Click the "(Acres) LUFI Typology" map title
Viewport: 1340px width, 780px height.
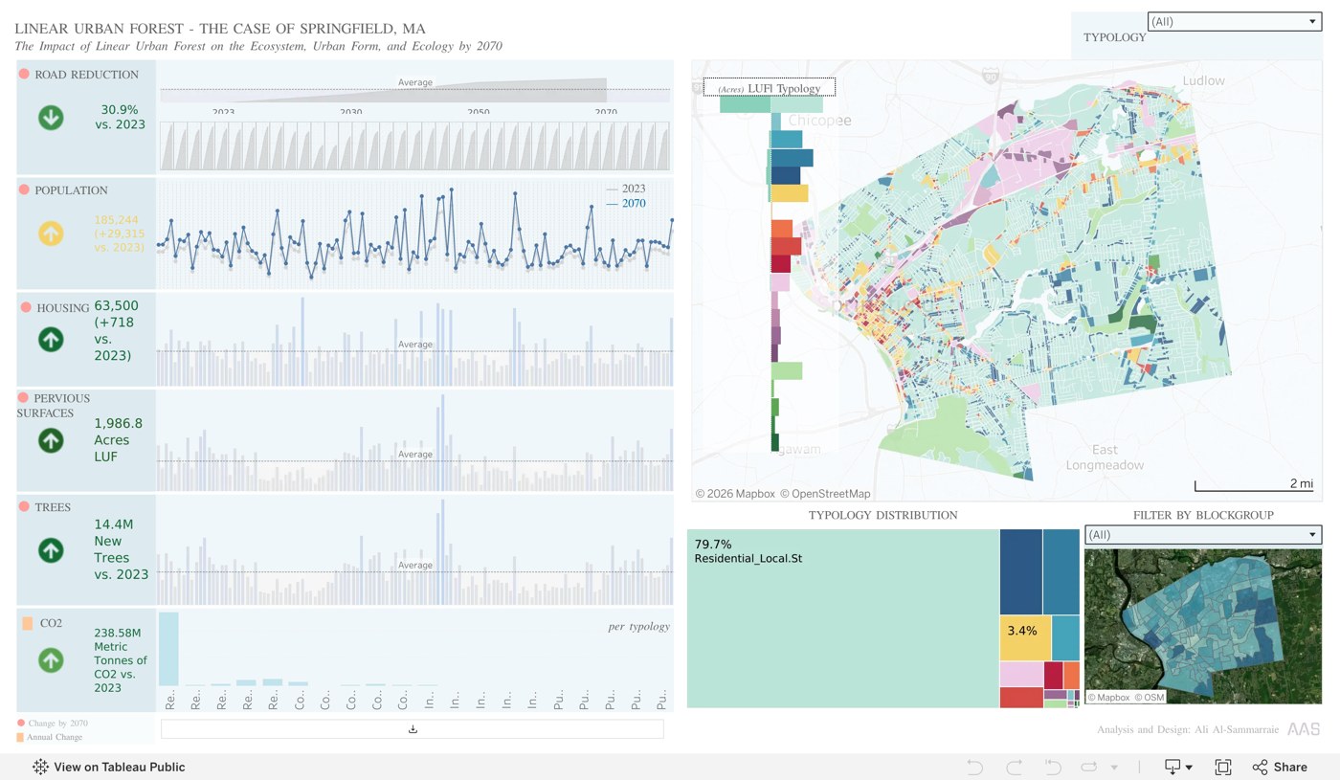click(x=770, y=88)
